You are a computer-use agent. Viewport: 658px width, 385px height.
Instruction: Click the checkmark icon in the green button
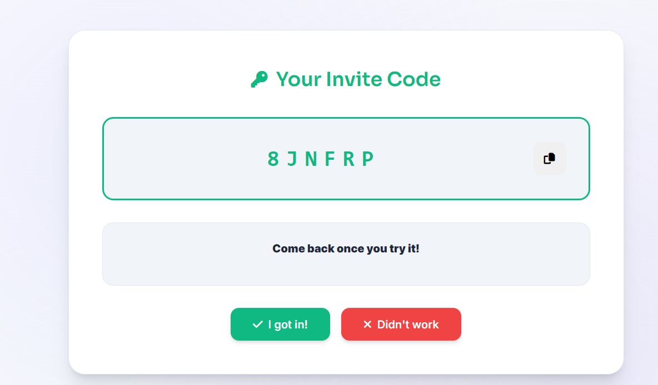coord(257,325)
